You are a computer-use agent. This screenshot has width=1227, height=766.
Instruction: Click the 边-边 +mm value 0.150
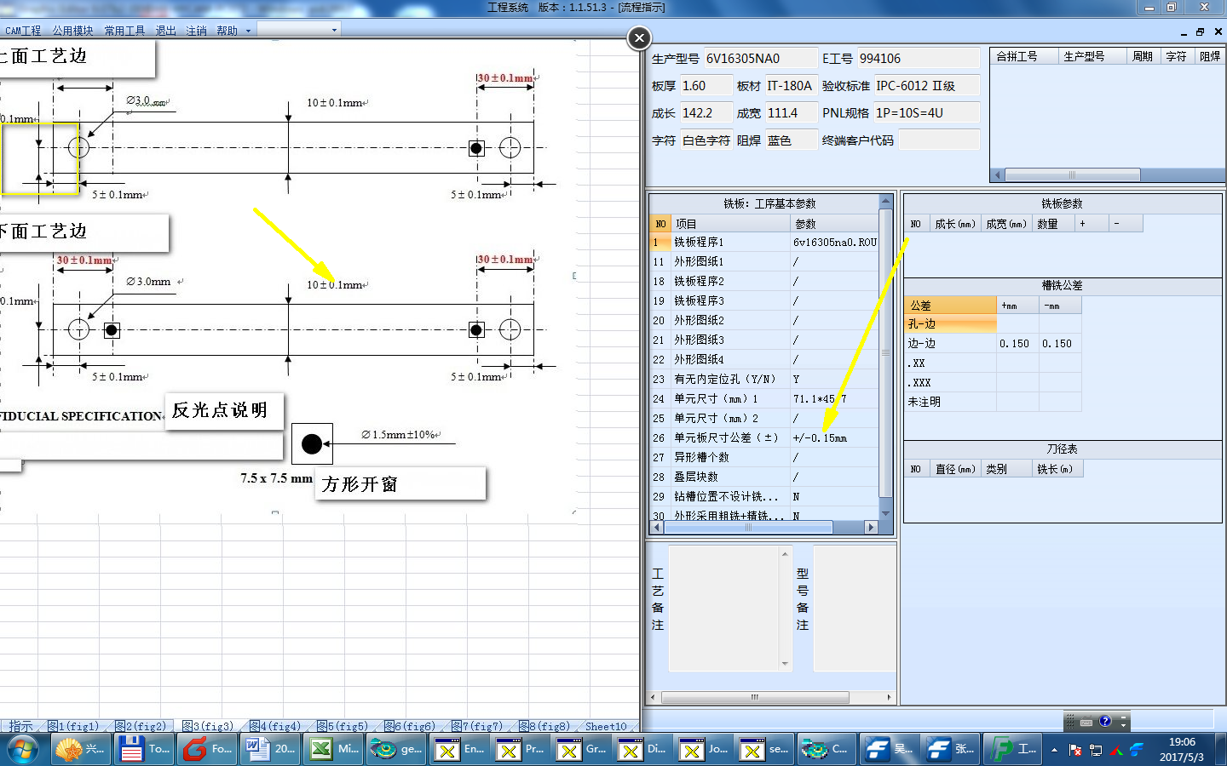click(1017, 344)
